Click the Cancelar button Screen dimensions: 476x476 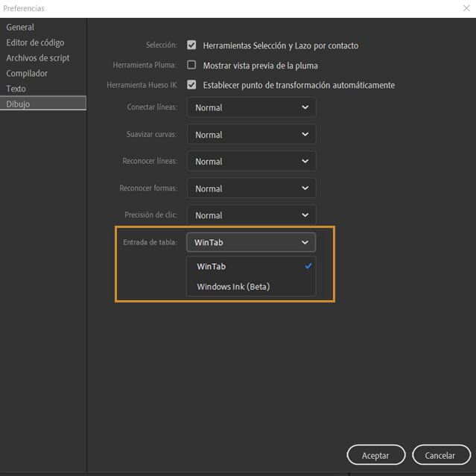tap(439, 455)
